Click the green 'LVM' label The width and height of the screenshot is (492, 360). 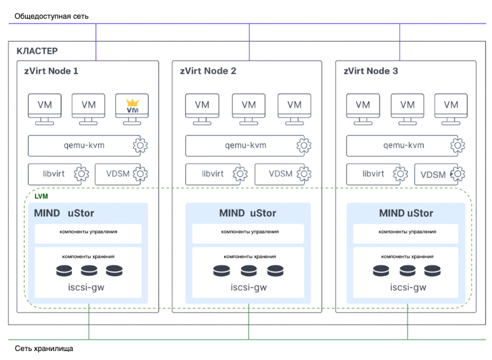point(41,197)
